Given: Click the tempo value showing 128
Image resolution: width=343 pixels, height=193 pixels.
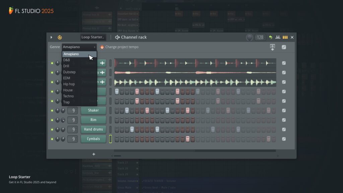Looking at the screenshot, I should tap(260, 37).
